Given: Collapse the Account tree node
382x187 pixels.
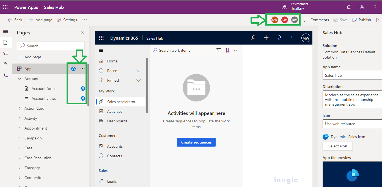Looking at the screenshot, I should (20, 79).
